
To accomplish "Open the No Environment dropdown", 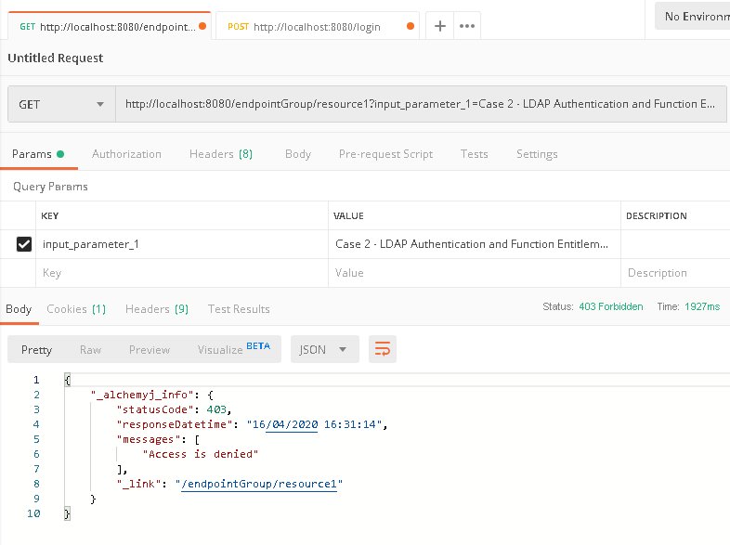I will (x=693, y=17).
